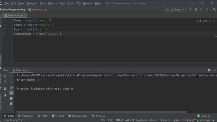
Task: Open Search Everywhere magnifier icon
Action: [214, 9]
